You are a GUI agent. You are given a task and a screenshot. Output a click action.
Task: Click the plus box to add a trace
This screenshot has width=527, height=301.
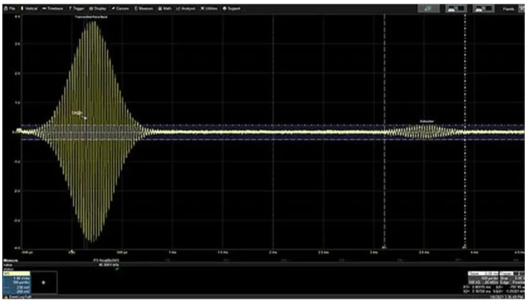tap(44, 282)
